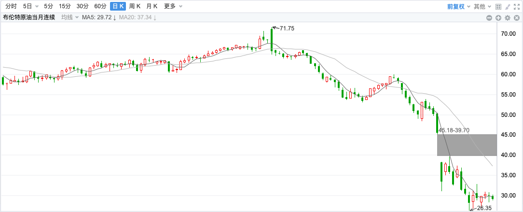Image resolution: width=523 pixels, height=212 pixels.
Task: Open the 其他 options dropdown
Action: [482, 6]
